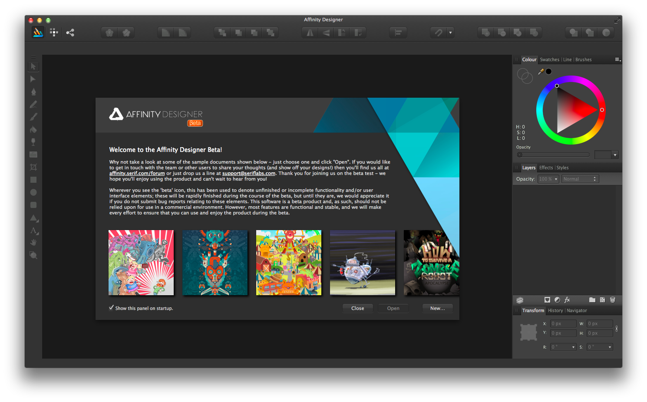Select the Ellipse shape tool
The height and width of the screenshot is (402, 647).
coord(33,192)
